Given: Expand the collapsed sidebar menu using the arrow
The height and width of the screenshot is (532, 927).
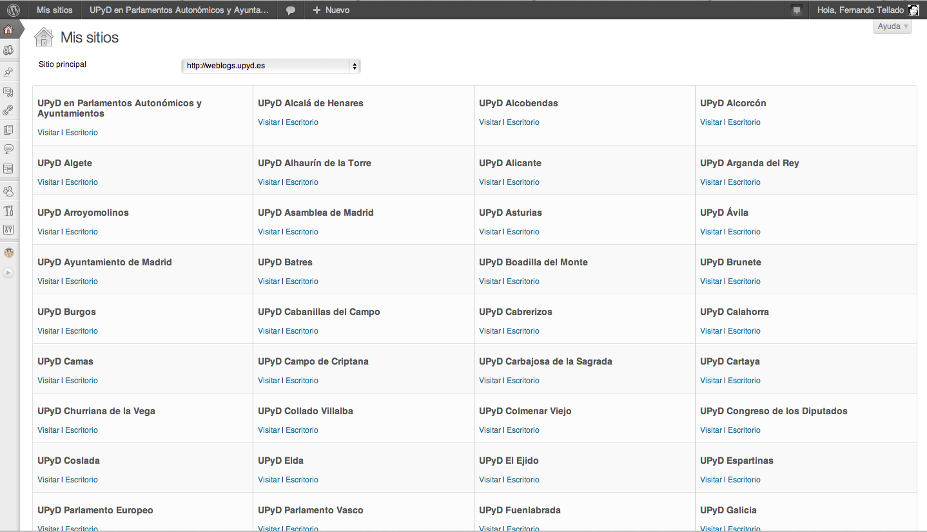Looking at the screenshot, I should (8, 272).
